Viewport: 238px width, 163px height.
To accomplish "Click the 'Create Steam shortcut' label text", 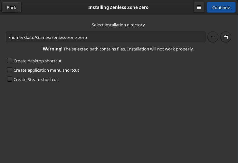I will (x=36, y=79).
